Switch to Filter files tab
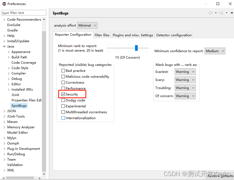Viewport: 234px width, 180px height. (102, 35)
